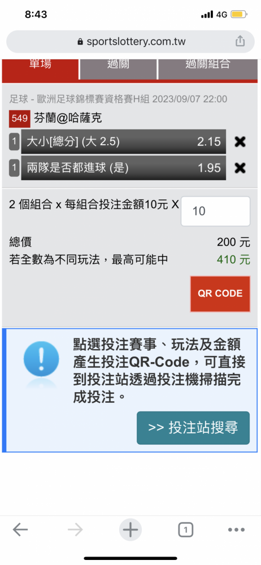Tap the share icon in address bar
The width and height of the screenshot is (261, 565).
point(240,41)
